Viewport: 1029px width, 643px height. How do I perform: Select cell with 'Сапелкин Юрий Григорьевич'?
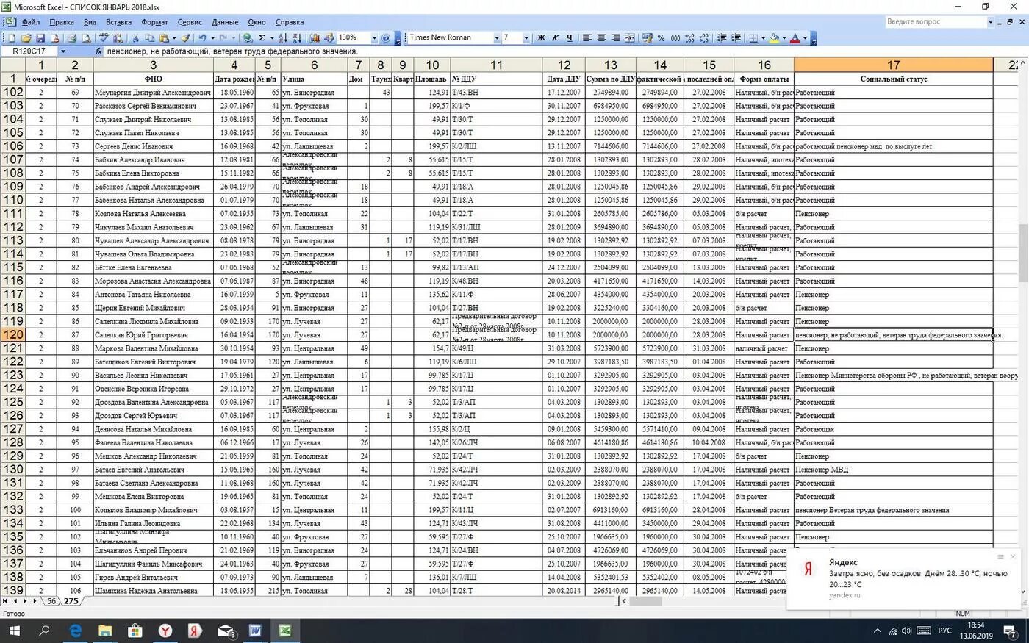tap(153, 335)
